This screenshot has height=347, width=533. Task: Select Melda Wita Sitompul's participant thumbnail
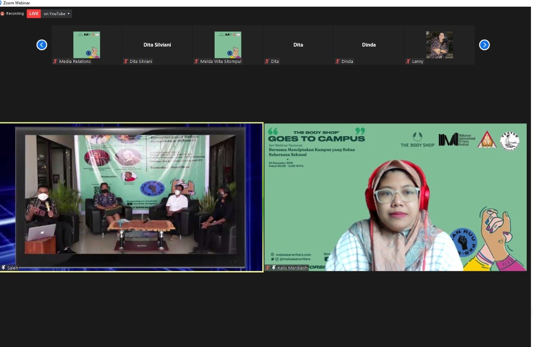click(x=228, y=45)
